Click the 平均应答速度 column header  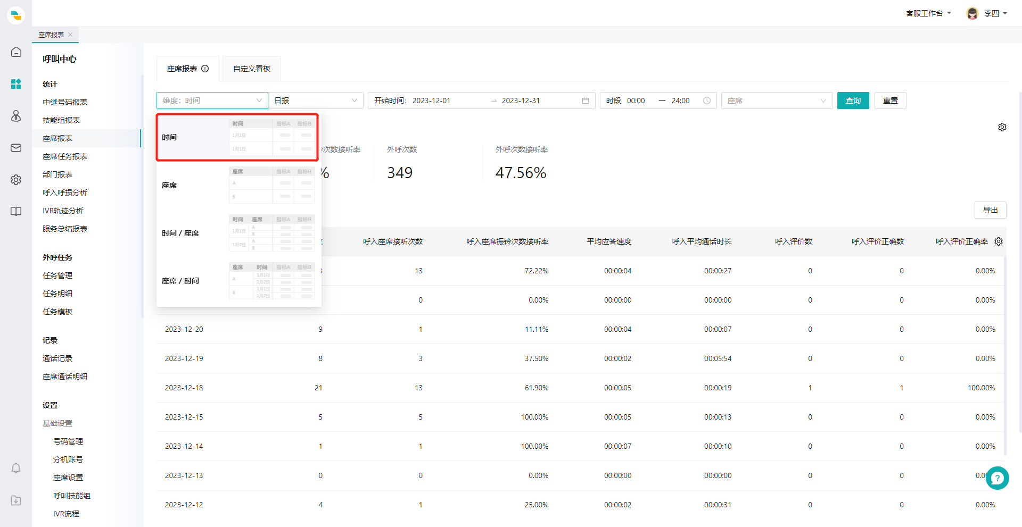pyautogui.click(x=609, y=241)
